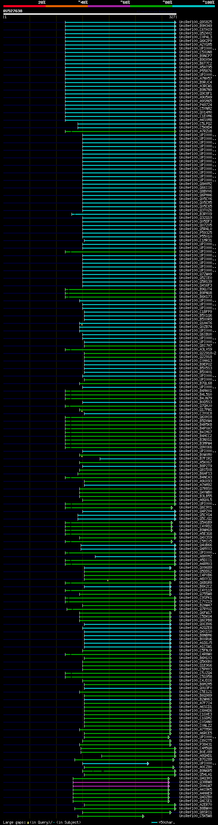Select hit label UniRef100_B8P2T9
The width and height of the screenshot is (218, 825).
coord(196,466)
